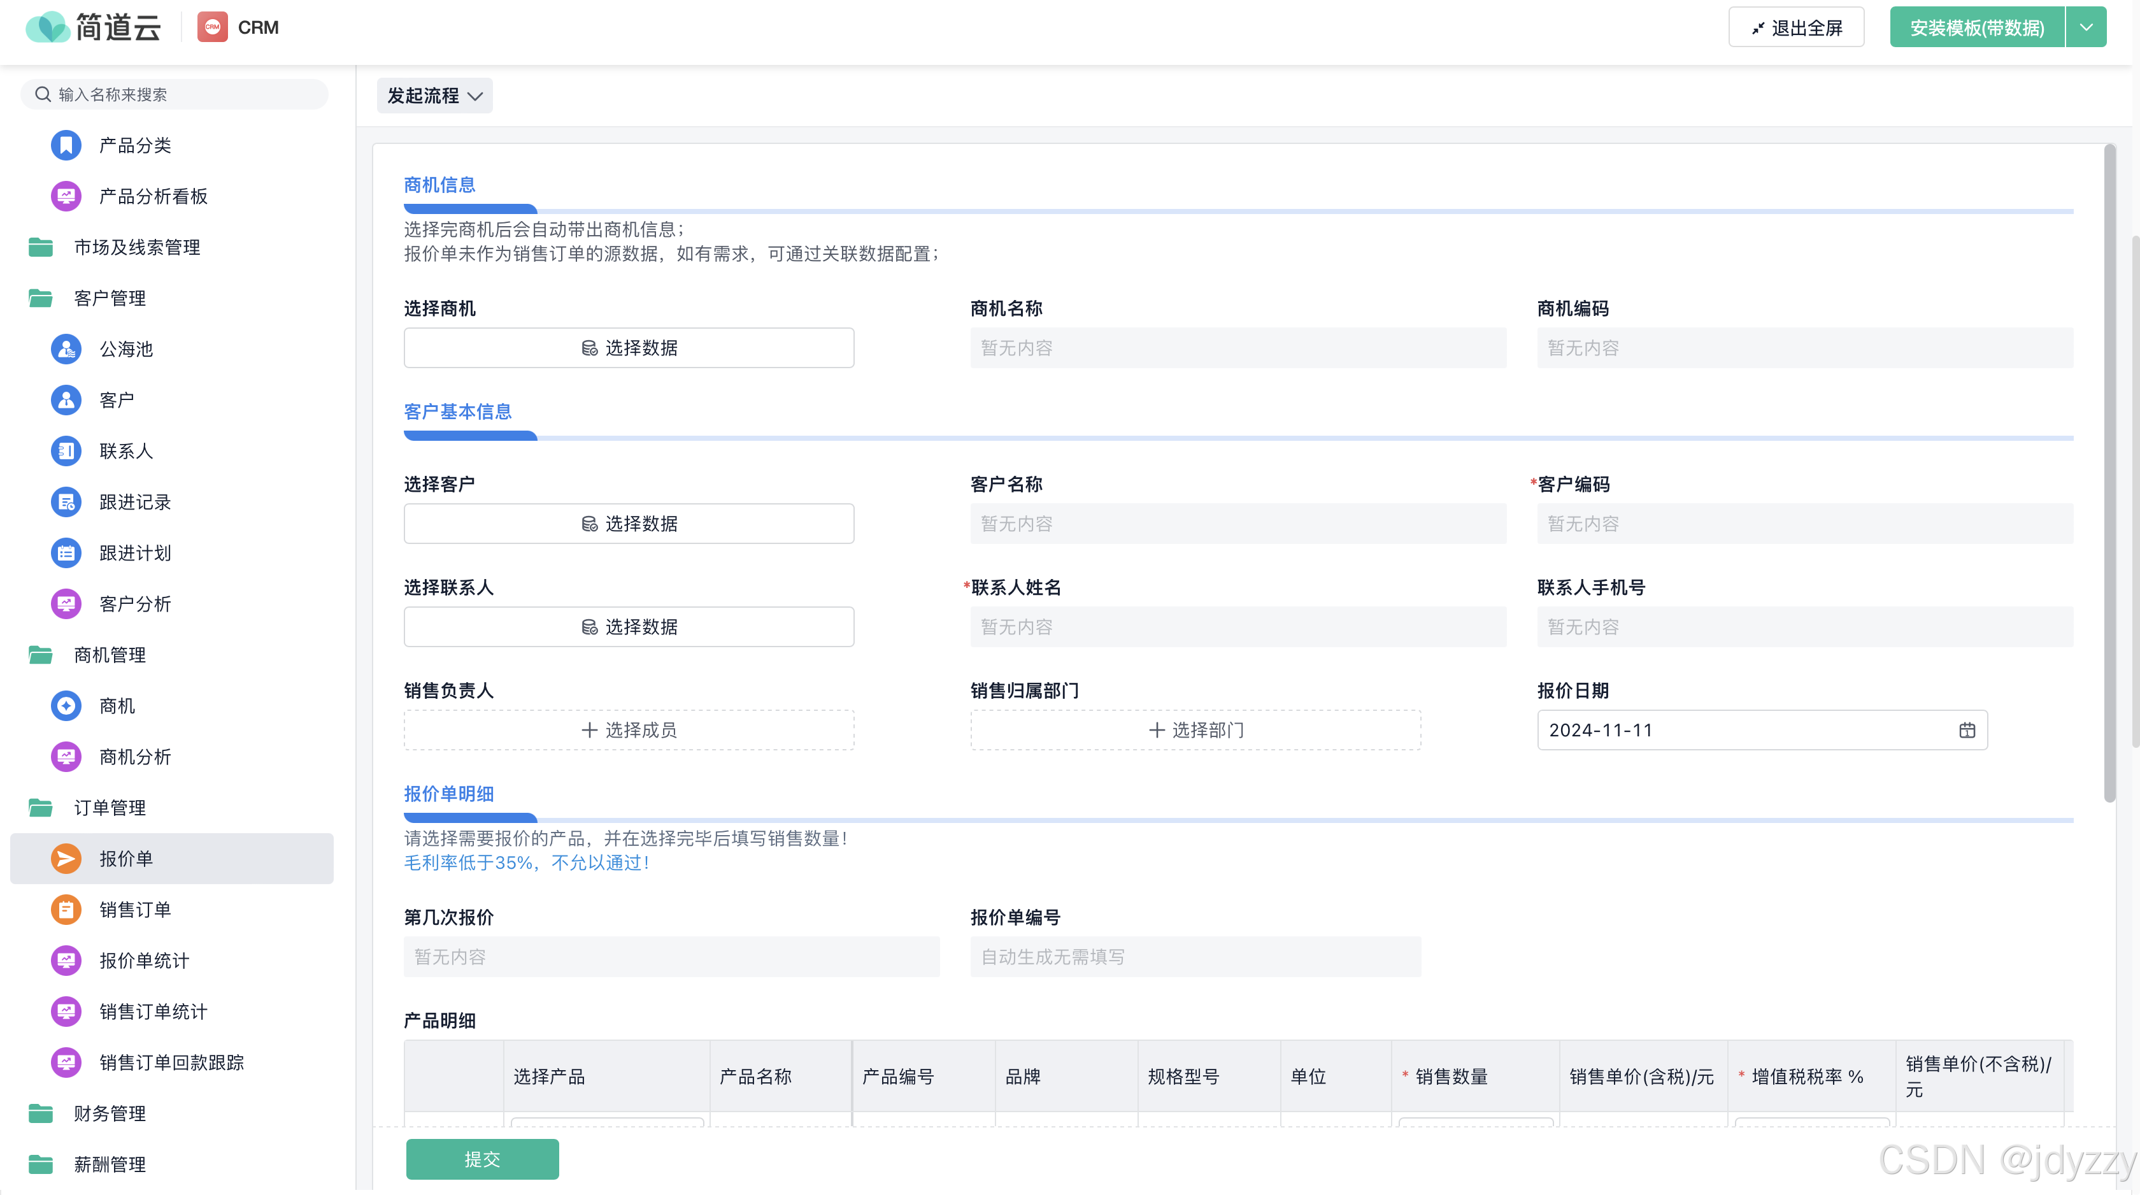Open arrow dropdown beside 安装模板 button
Viewport: 2140px width, 1195px height.
click(x=2085, y=27)
